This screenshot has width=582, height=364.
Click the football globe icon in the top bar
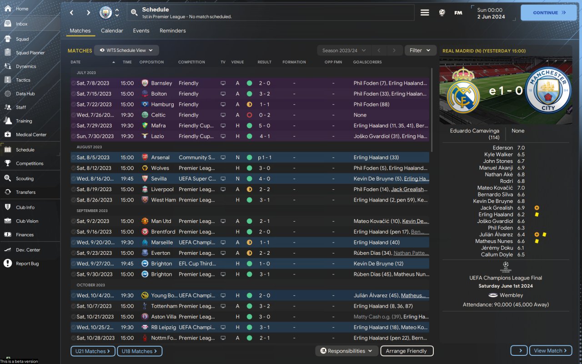(442, 13)
